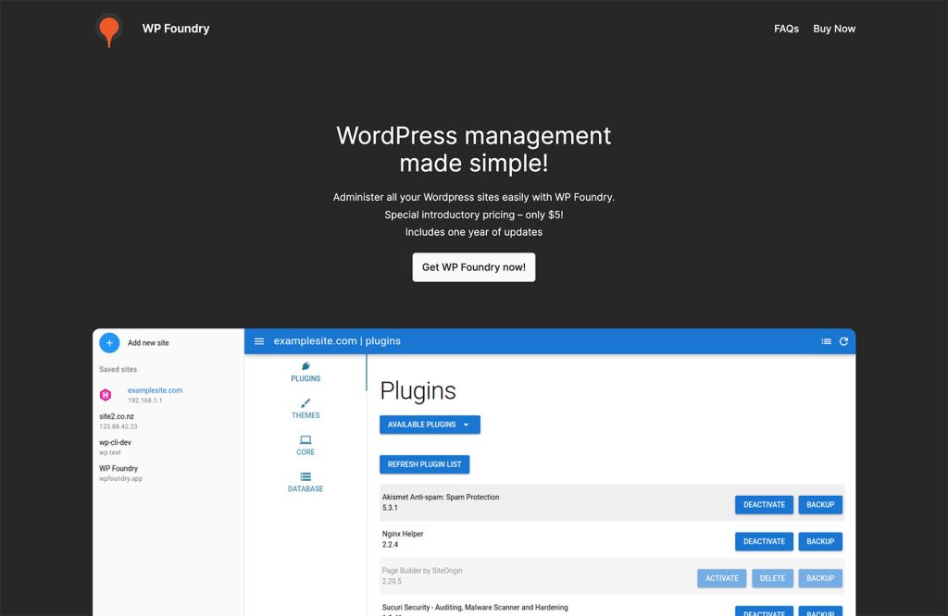Click Nginx Helper version 2.2.4 text
Screen dimensions: 948x616
(390, 545)
